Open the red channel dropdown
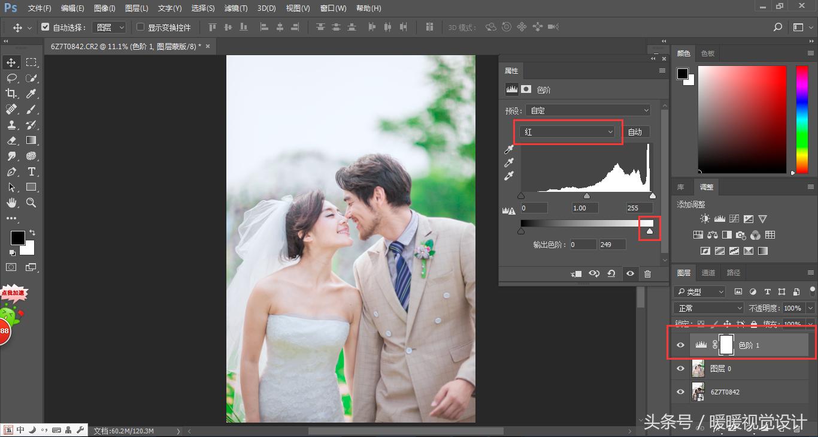The width and height of the screenshot is (818, 437). [x=568, y=132]
